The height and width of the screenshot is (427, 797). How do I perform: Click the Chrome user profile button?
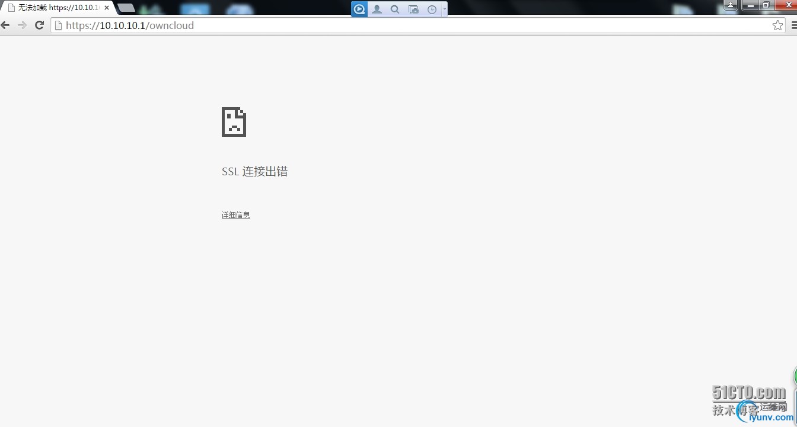[731, 5]
